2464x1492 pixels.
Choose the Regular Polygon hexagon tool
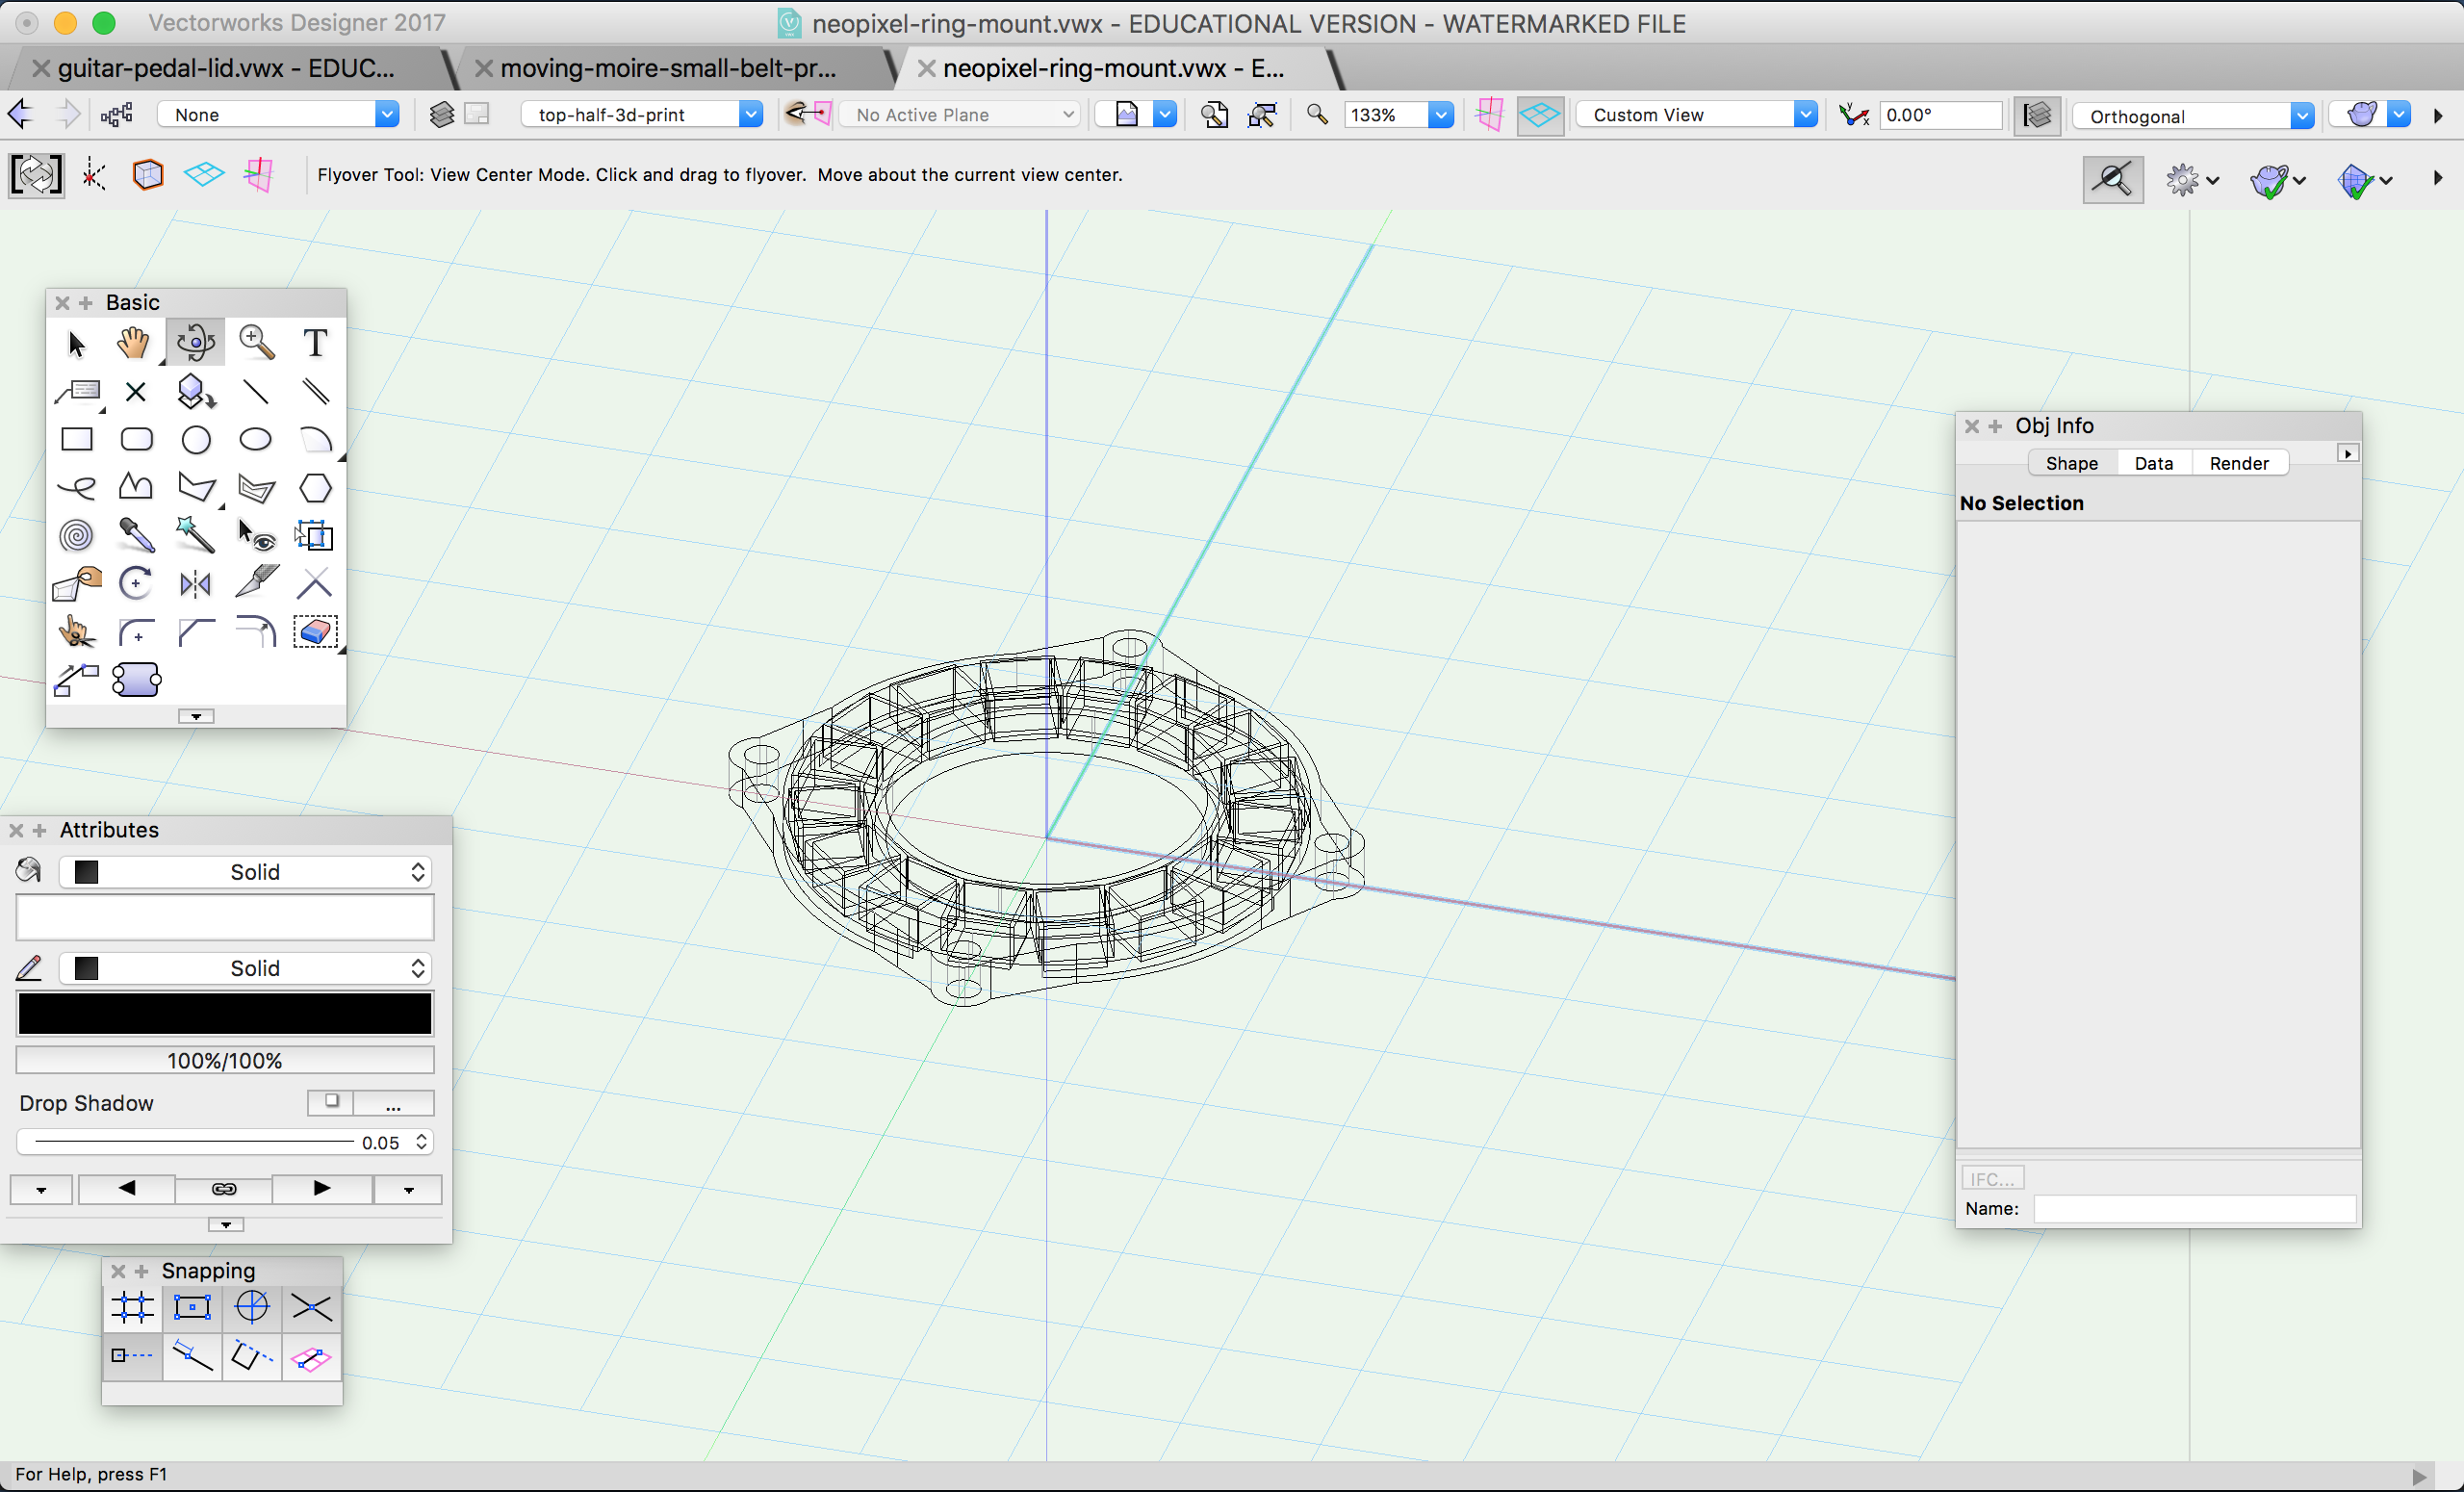tap(315, 488)
